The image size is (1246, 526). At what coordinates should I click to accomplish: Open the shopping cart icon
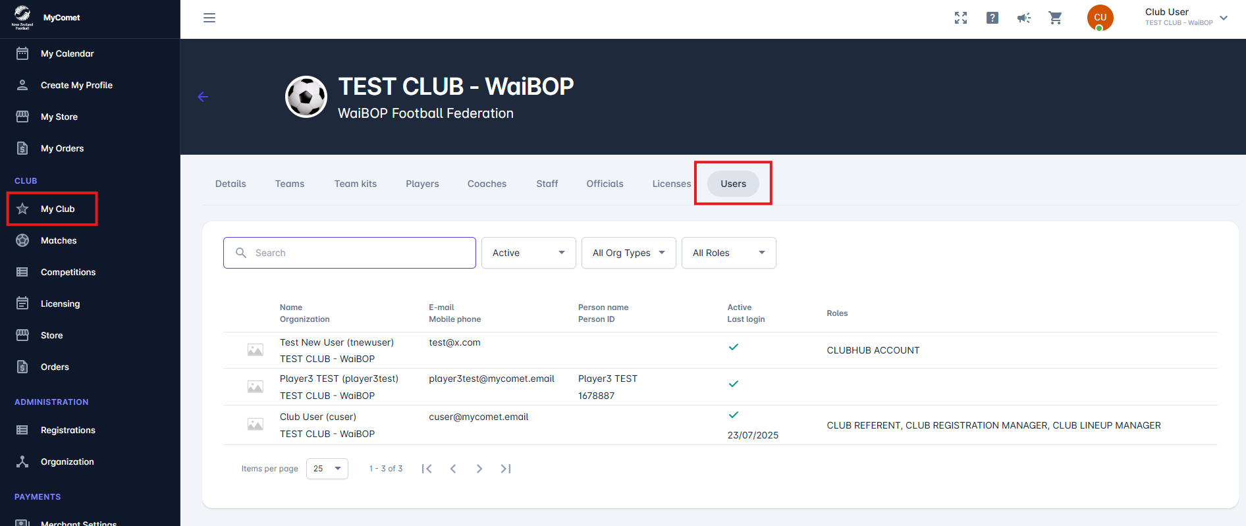pos(1056,18)
